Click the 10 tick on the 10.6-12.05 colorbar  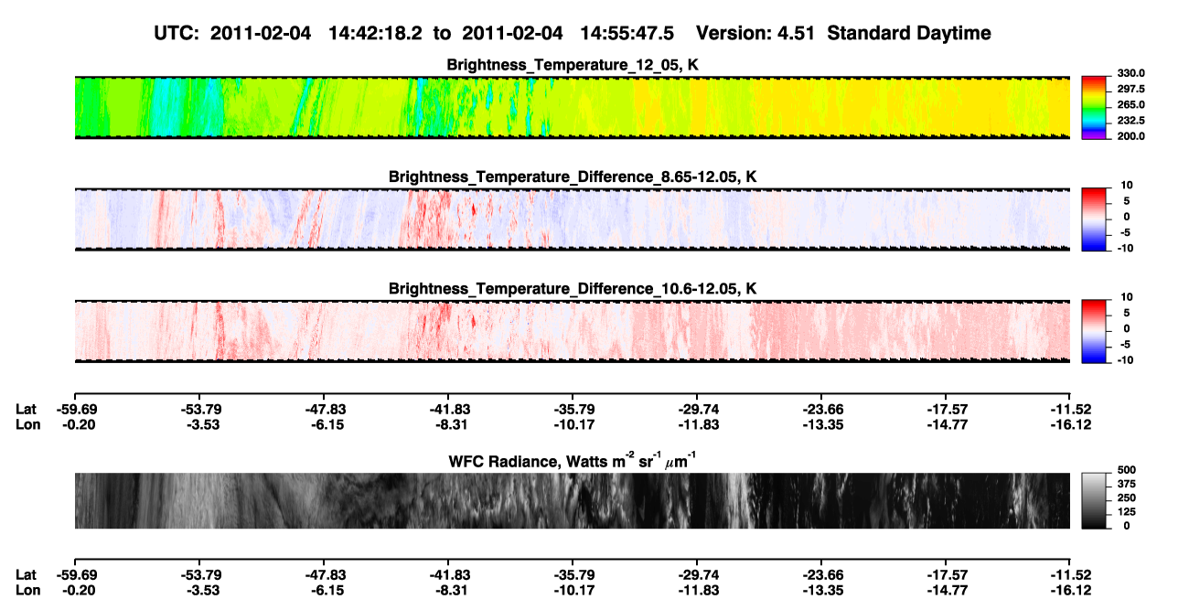(1127, 297)
